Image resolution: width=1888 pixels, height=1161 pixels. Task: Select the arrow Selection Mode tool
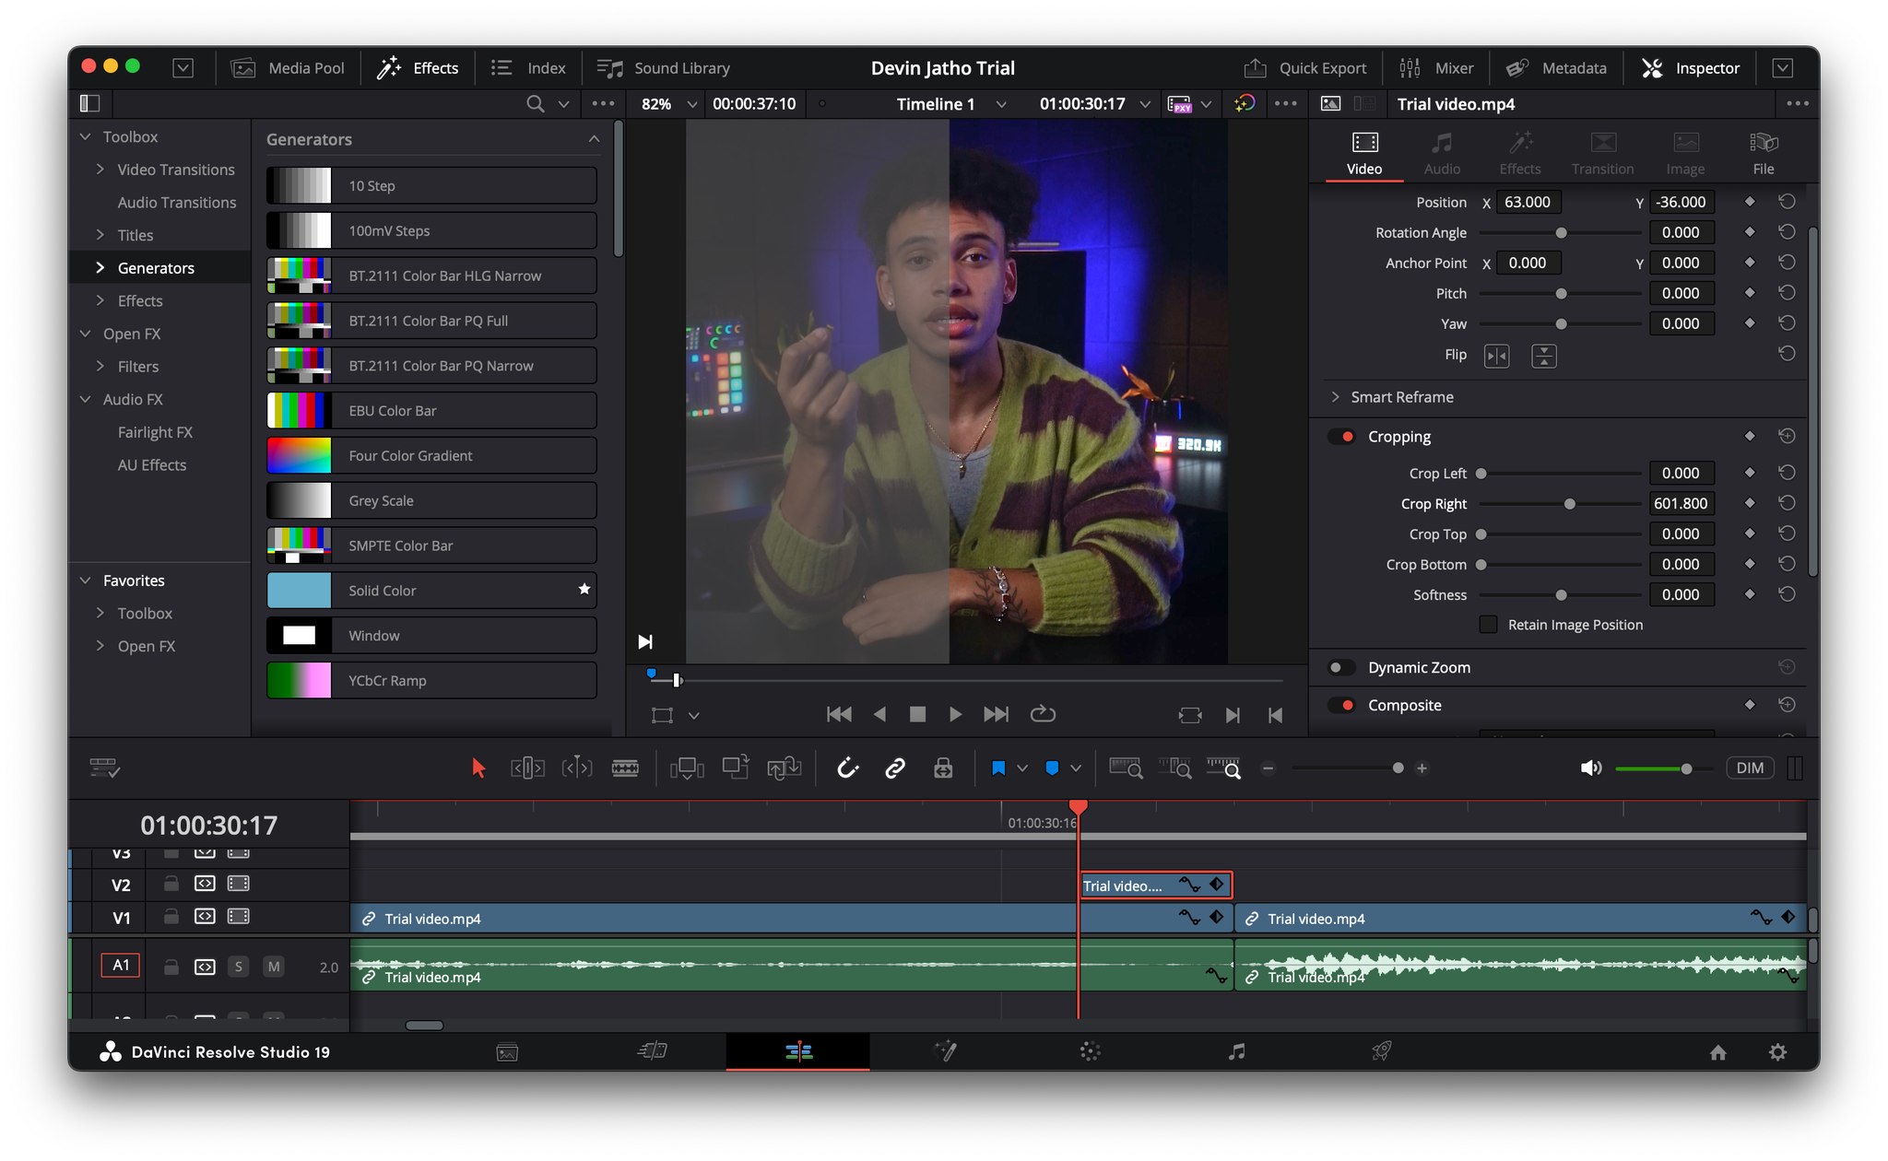[x=478, y=768]
